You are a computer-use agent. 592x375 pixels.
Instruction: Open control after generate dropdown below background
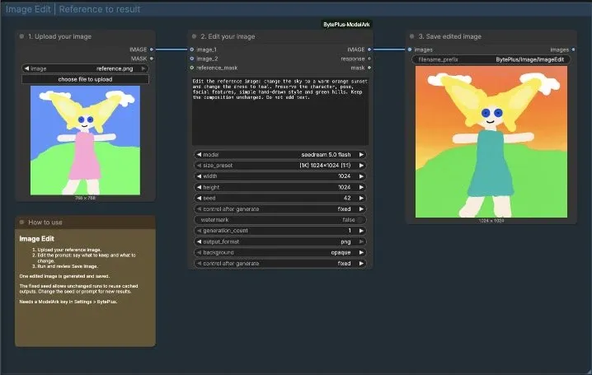[280, 264]
